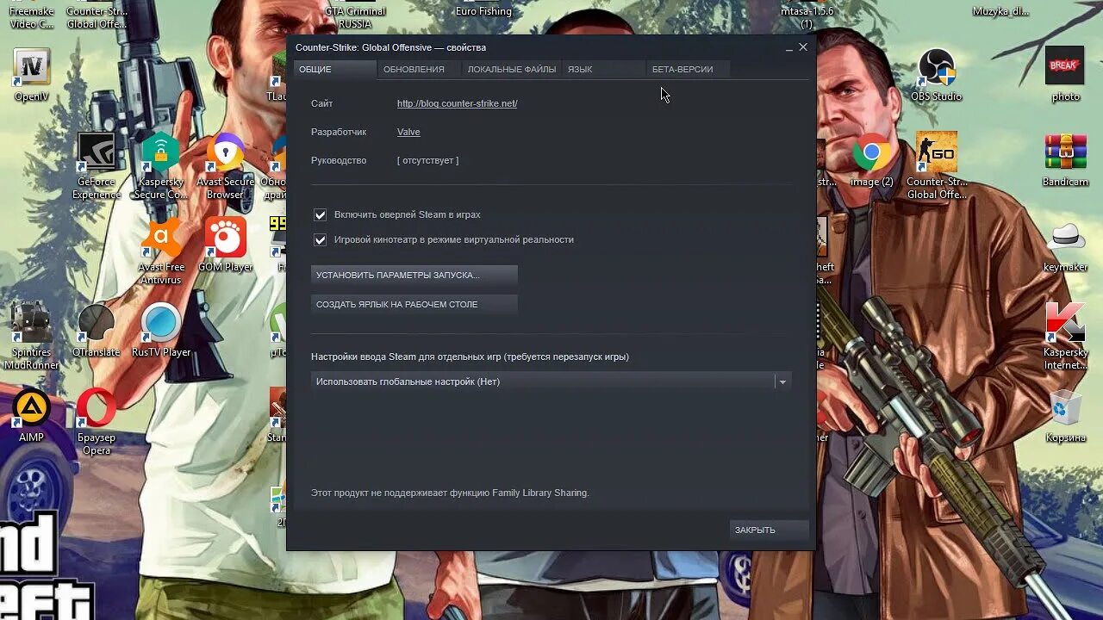Open the Freemake Video Converter shortcut

[32, 15]
